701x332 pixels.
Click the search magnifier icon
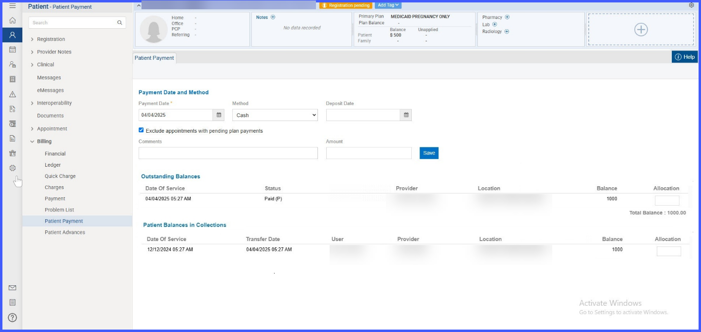(120, 22)
